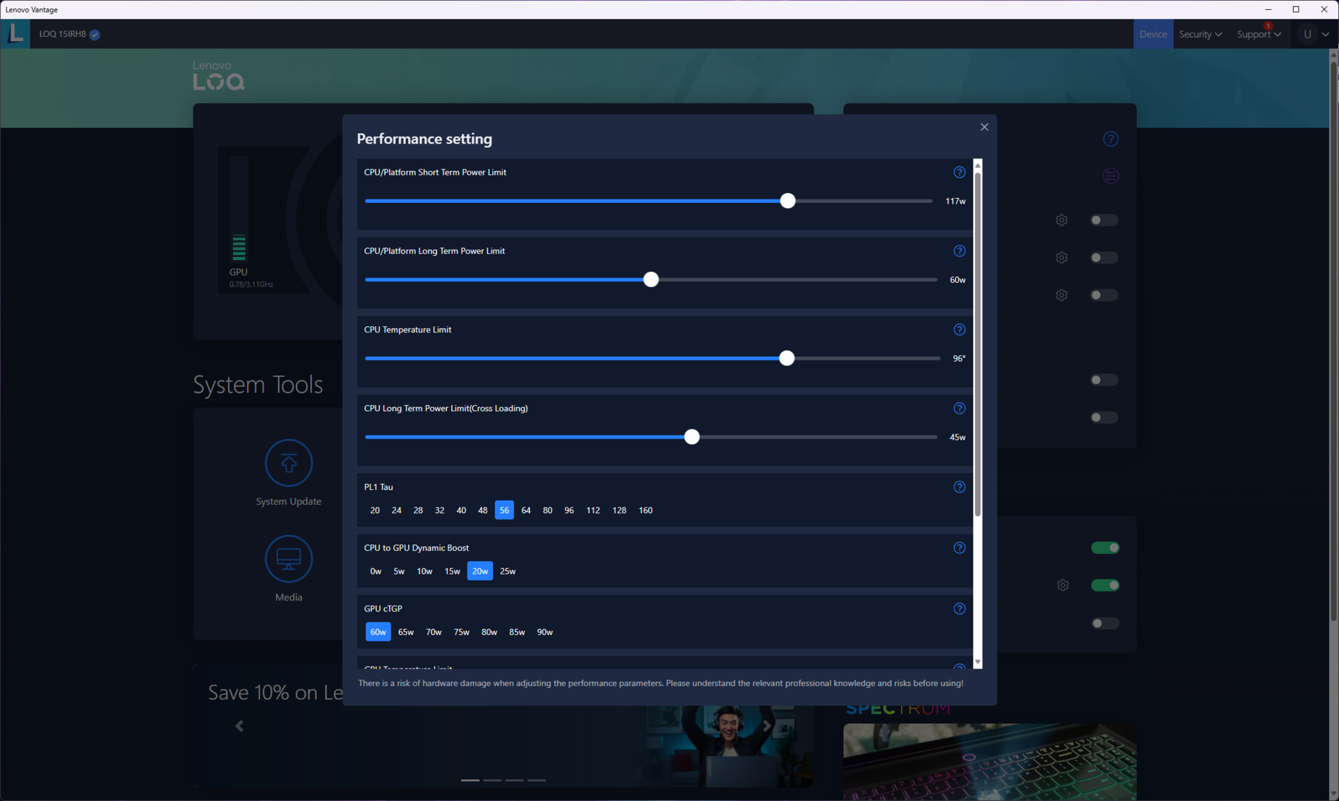The width and height of the screenshot is (1339, 801).
Task: Click help icon for CPU/Platform Short Term Power Limit
Action: point(959,172)
